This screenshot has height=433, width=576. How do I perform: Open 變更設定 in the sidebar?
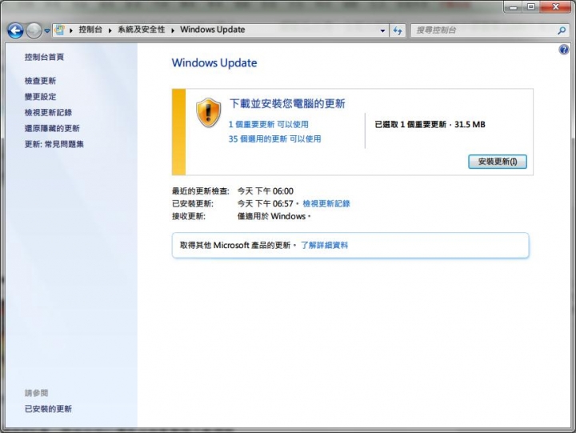point(41,97)
